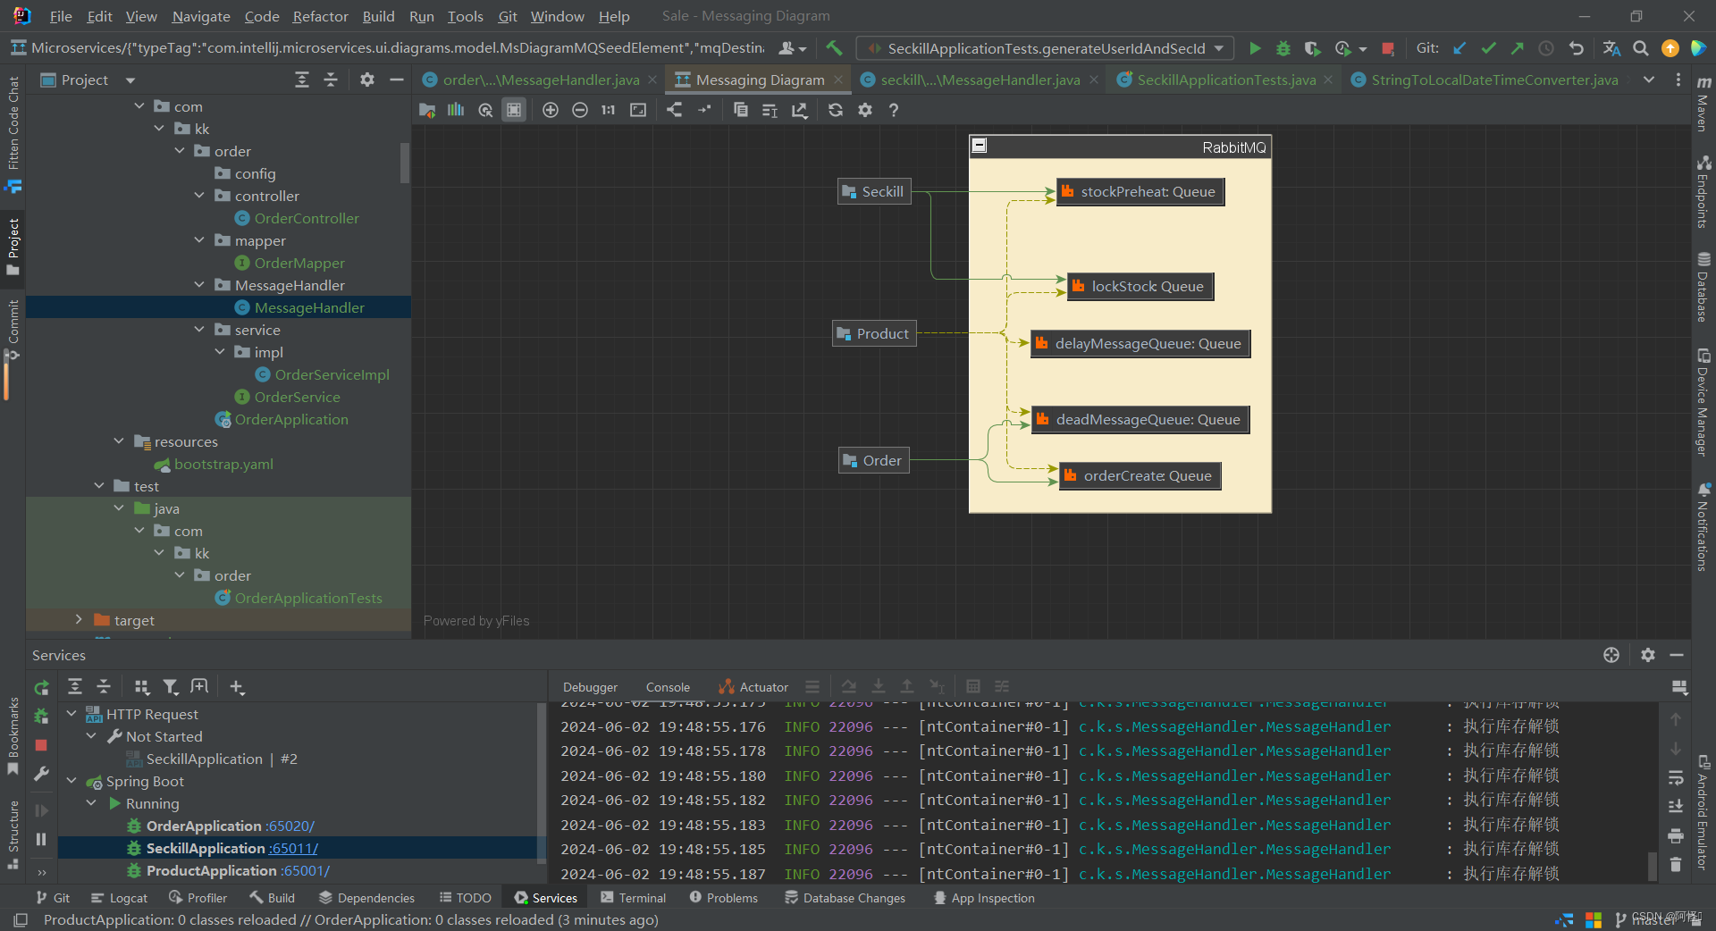Viewport: 1716px width, 931px height.
Task: Open diagram help with the question mark
Action: tap(893, 110)
